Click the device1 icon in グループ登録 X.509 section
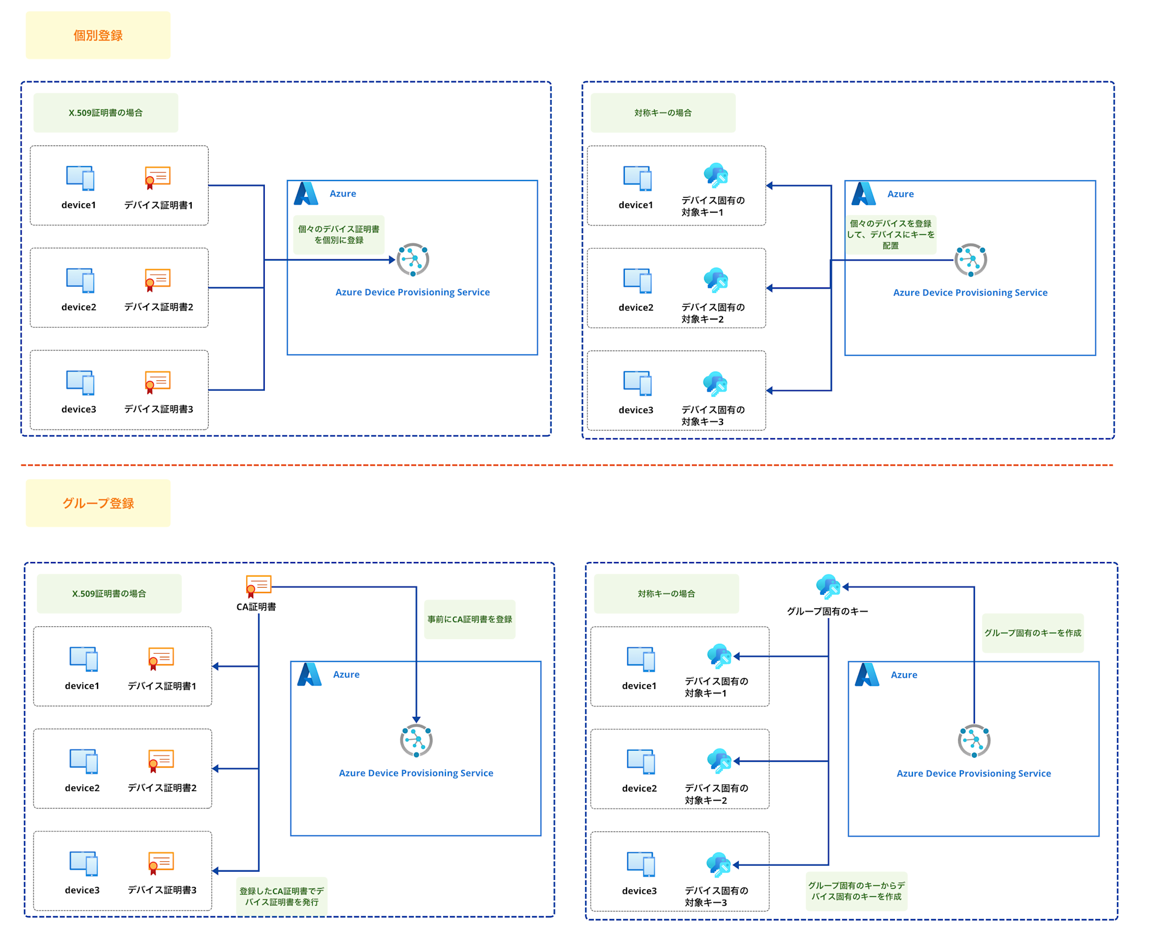 (x=84, y=659)
